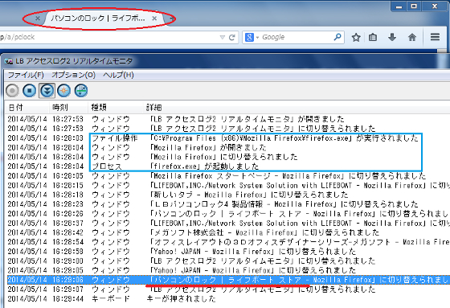Screen dimensions: 450x308
Task: Open Google search engine selector dropdown
Action: tap(252, 37)
